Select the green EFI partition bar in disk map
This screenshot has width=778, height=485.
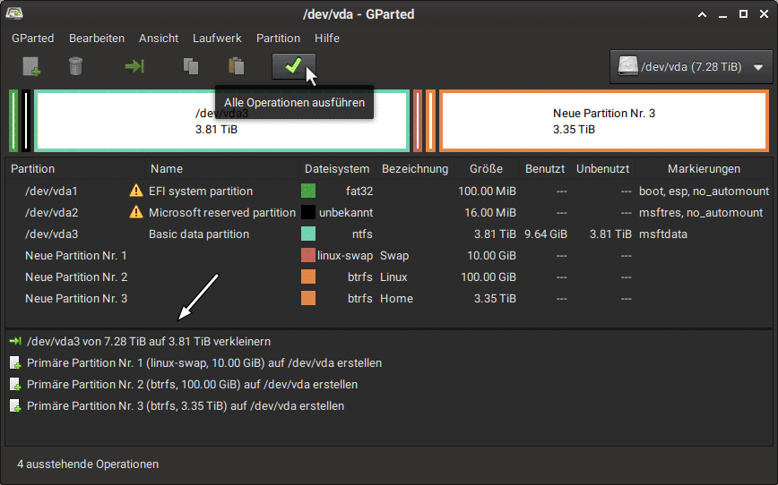[x=13, y=121]
